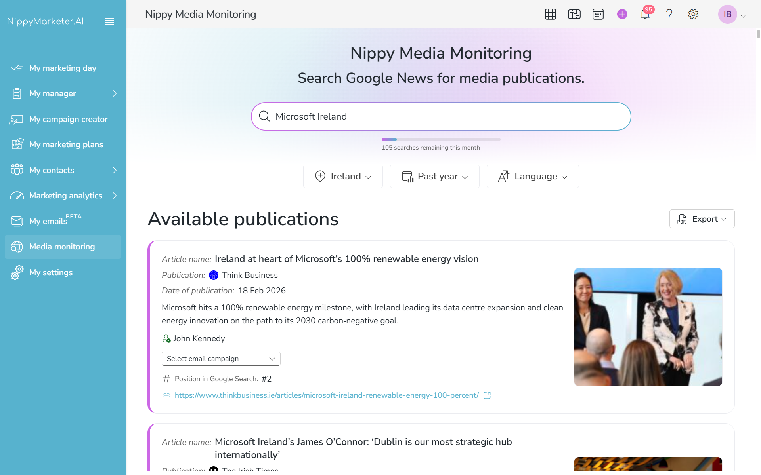Screen dimensions: 761x475
Task: Click the James O'Connor article title
Action: coord(363,448)
